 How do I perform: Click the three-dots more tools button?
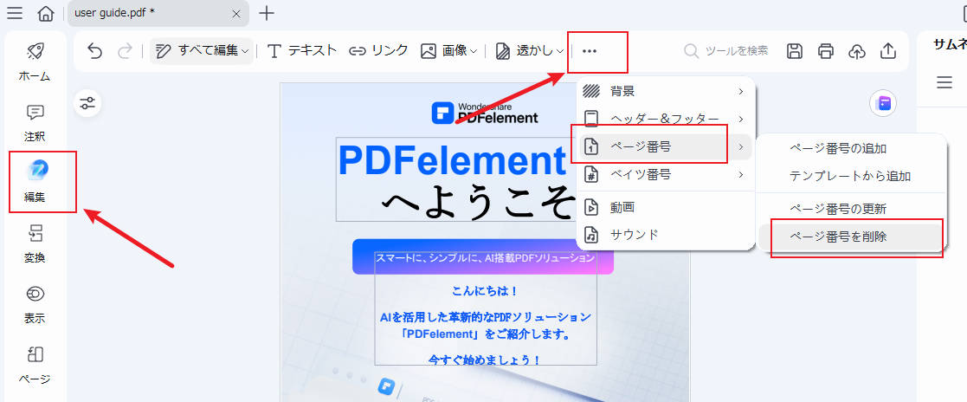tap(590, 51)
